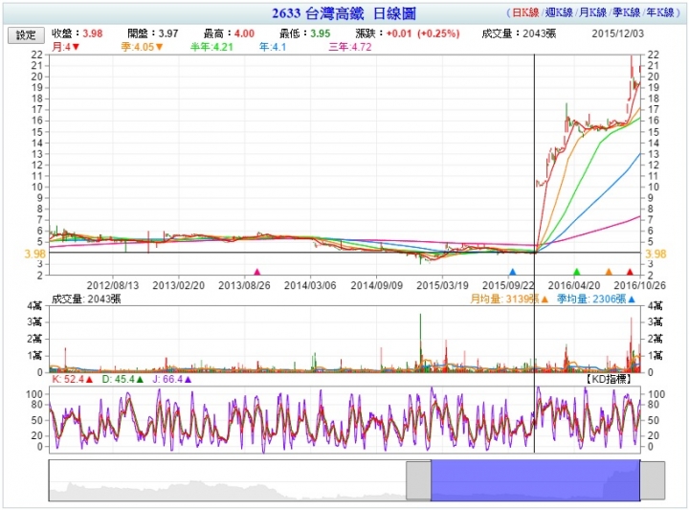689x510 pixels.
Task: Click the 半年:4.21 half-year average label
Action: pos(211,47)
